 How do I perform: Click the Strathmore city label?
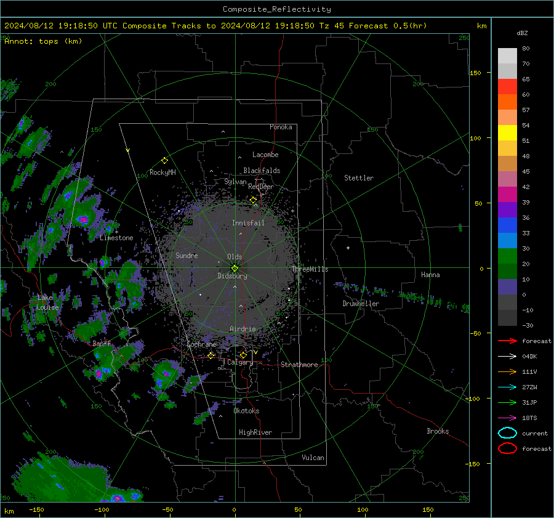(x=299, y=365)
